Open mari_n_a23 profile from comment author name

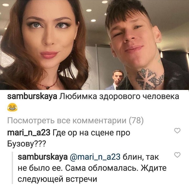(29, 133)
